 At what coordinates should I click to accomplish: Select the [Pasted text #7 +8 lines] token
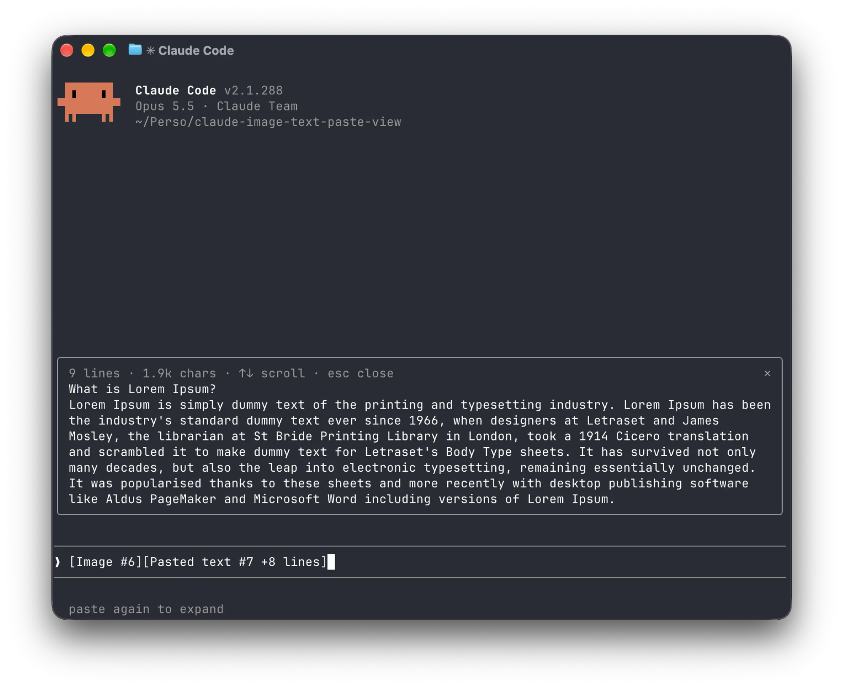235,562
